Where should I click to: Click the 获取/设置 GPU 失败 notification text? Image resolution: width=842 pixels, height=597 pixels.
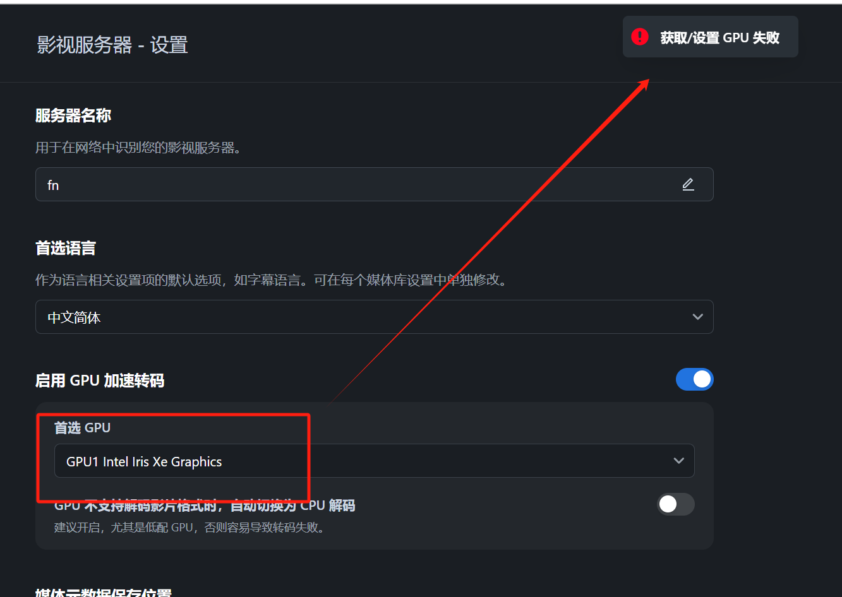click(x=720, y=38)
